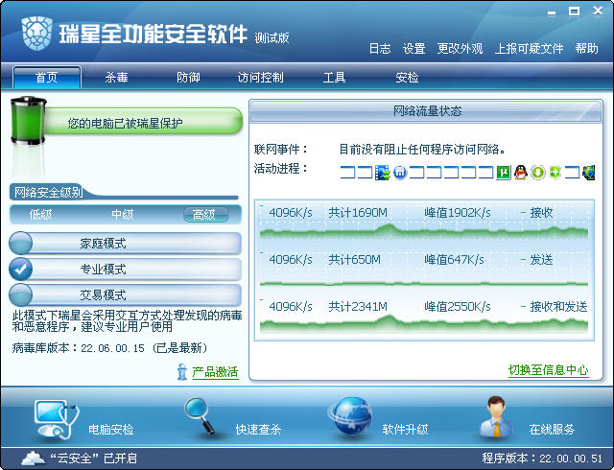Click the cloud security status icon
Image resolution: width=614 pixels, height=470 pixels.
pos(33,458)
